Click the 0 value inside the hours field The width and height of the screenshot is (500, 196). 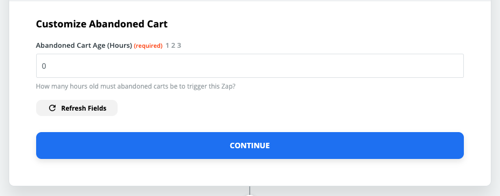(44, 66)
